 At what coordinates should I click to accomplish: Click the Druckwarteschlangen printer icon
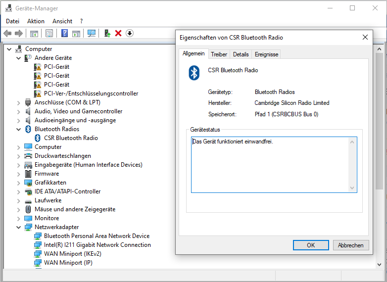pos(28,156)
